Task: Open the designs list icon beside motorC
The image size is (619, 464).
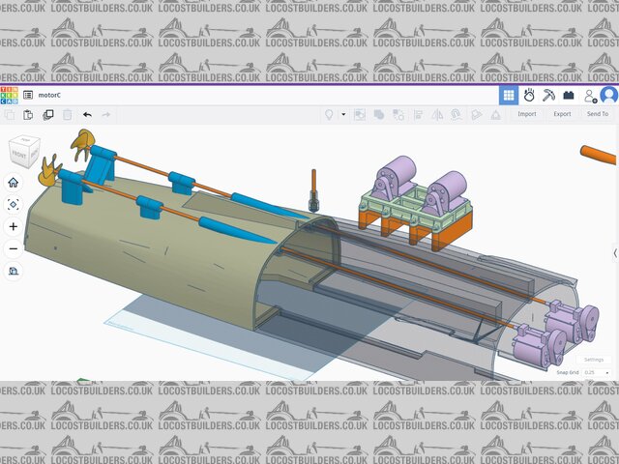Action: tap(28, 95)
